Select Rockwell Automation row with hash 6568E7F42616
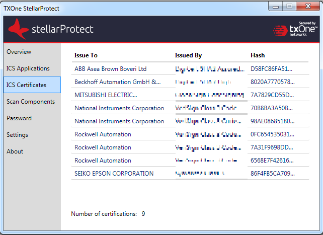 [190, 161]
